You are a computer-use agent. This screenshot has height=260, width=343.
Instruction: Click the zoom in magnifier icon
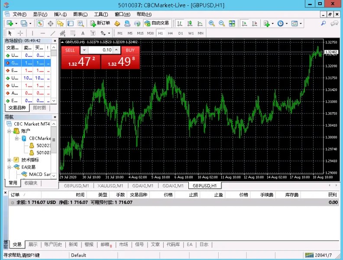pyautogui.click(x=212, y=23)
